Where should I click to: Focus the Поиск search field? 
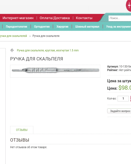click(x=120, y=18)
